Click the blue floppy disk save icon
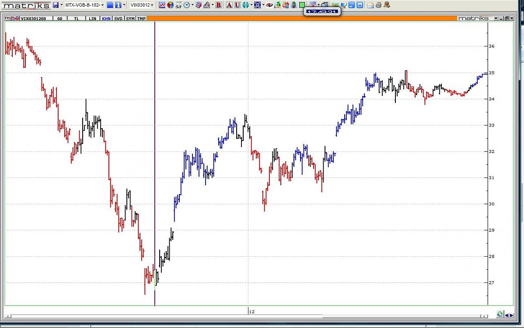This screenshot has width=524, height=328. click(56, 5)
